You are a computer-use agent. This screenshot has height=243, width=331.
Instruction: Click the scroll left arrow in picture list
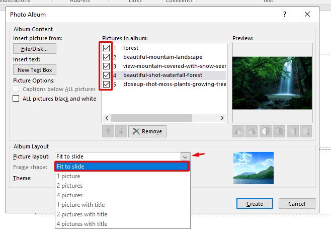pos(107,118)
